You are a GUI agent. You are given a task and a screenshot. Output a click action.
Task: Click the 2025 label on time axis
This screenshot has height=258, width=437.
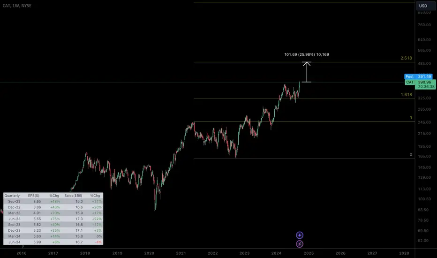coord(309,253)
